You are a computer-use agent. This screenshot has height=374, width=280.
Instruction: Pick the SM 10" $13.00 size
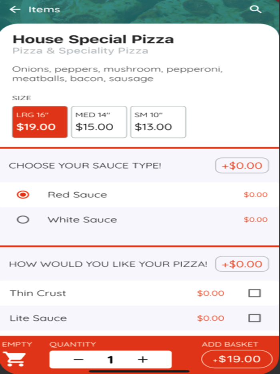coord(158,122)
